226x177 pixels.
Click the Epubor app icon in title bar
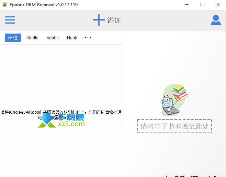click(x=5, y=4)
